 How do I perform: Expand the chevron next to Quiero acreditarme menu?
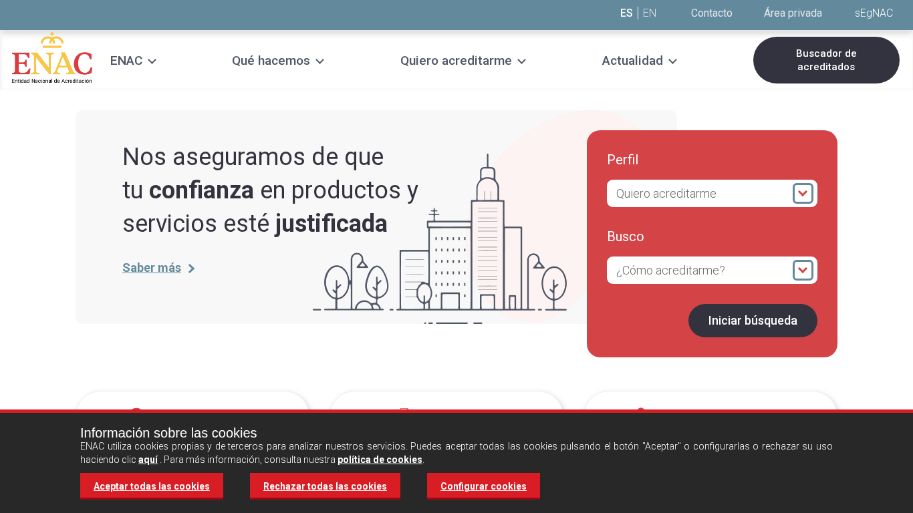[521, 61]
